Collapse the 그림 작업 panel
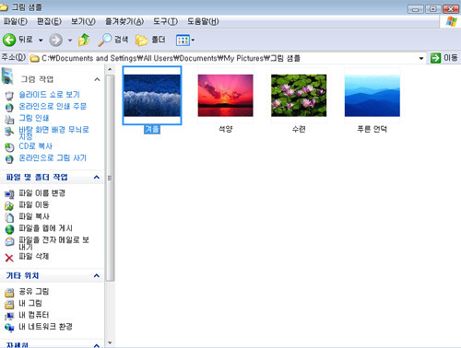This screenshot has height=348, width=461. [x=97, y=79]
